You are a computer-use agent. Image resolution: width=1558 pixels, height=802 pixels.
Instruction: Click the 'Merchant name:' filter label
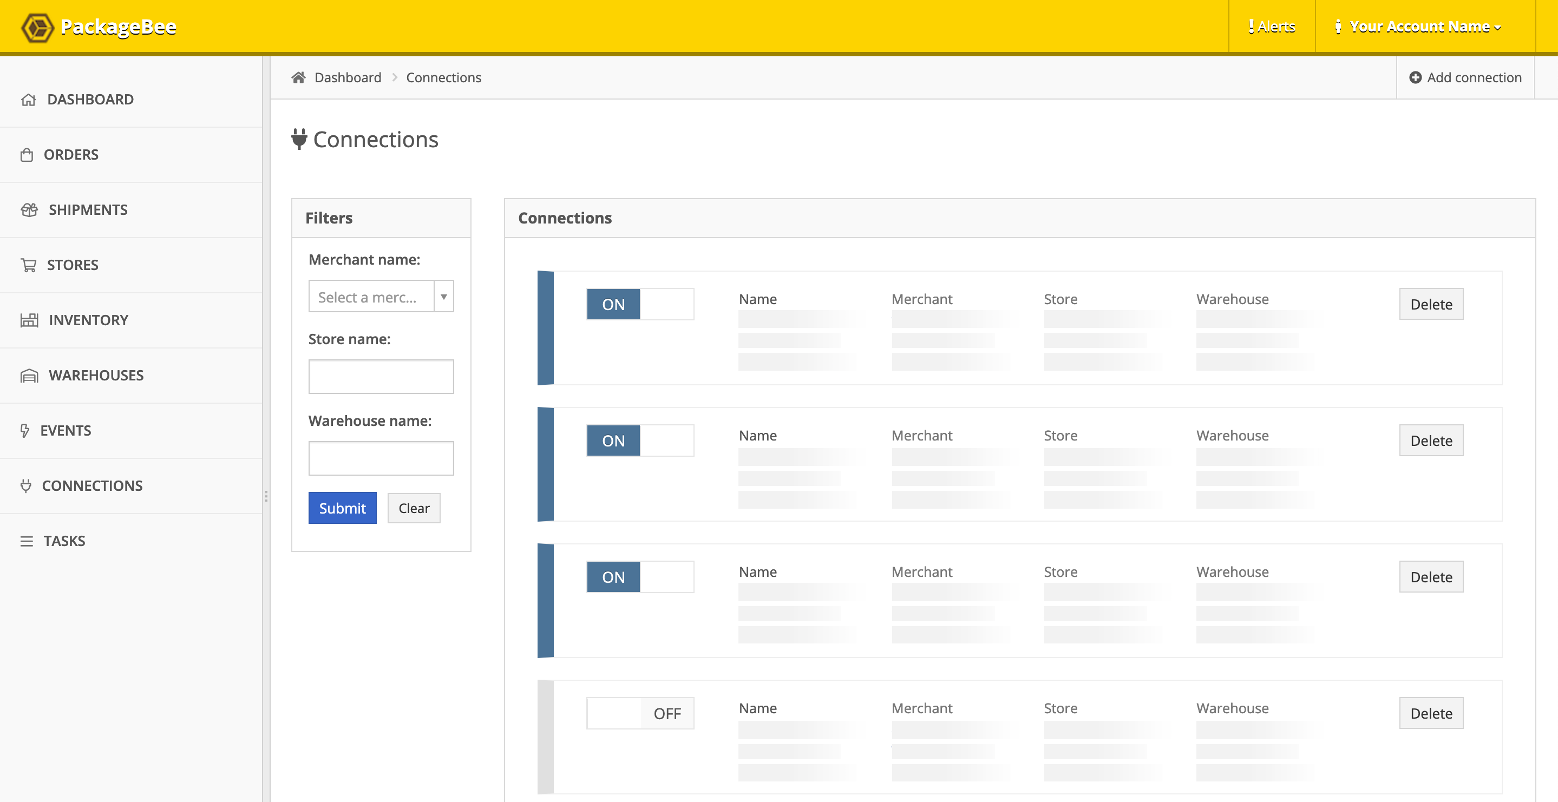click(x=364, y=259)
